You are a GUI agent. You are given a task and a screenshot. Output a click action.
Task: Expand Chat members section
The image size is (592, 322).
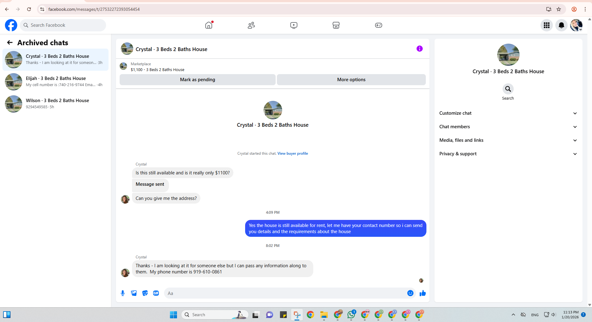[508, 127]
